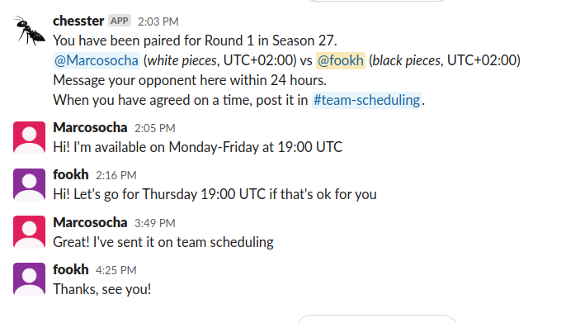Click the Marcosocha name at 3:49 PM
The width and height of the screenshot is (566, 323).
click(x=90, y=222)
